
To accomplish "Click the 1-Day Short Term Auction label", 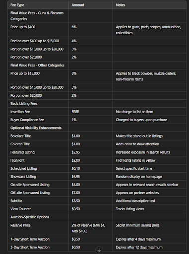I will (30, 239).
